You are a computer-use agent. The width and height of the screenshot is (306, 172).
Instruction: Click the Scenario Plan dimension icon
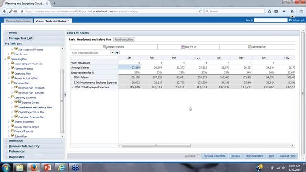(250, 47)
